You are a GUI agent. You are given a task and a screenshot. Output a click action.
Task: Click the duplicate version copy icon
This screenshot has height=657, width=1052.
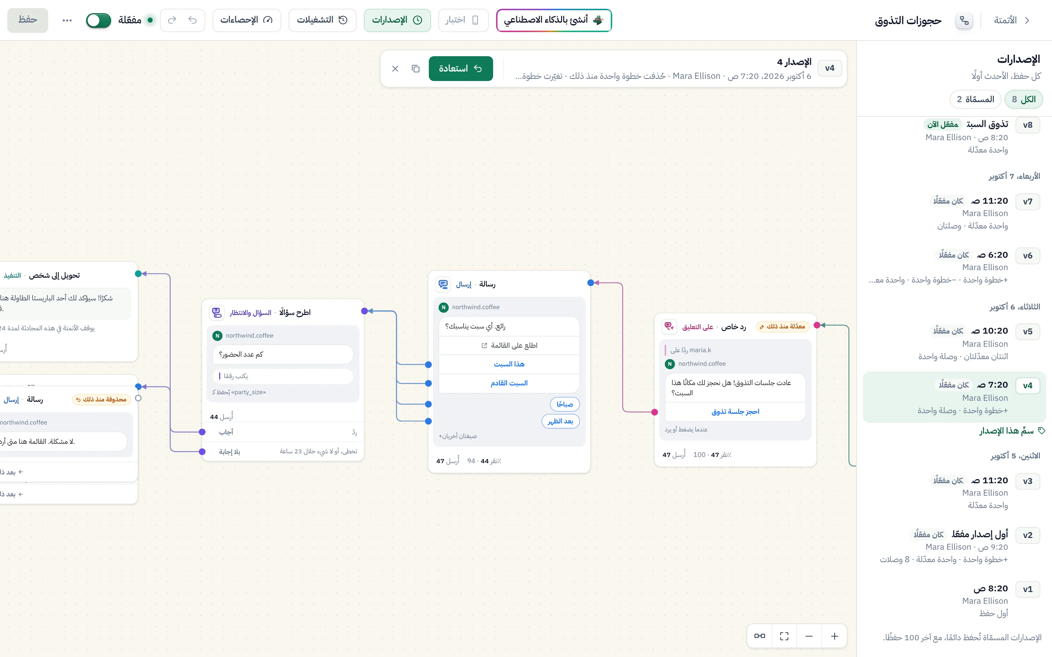pyautogui.click(x=416, y=68)
